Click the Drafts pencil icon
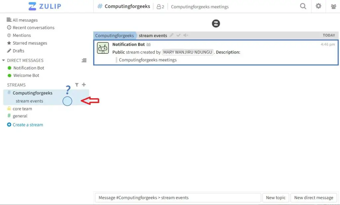This screenshot has height=205, width=340. pyautogui.click(x=9, y=51)
